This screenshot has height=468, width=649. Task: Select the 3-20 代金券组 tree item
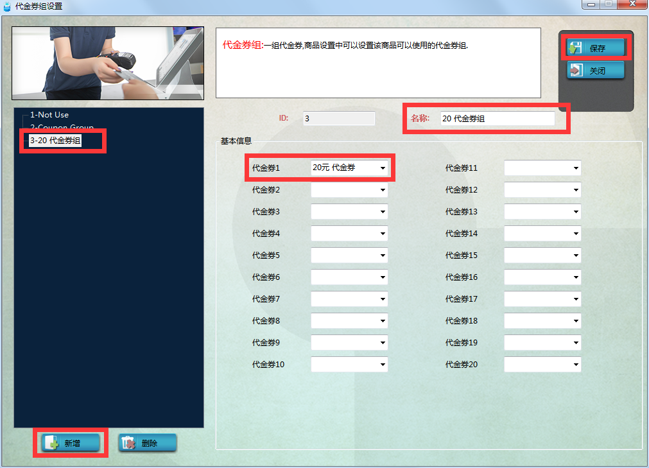point(55,141)
